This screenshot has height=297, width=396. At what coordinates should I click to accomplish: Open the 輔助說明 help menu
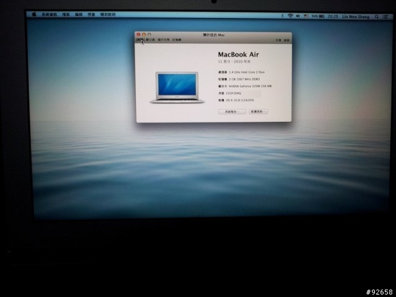click(108, 15)
